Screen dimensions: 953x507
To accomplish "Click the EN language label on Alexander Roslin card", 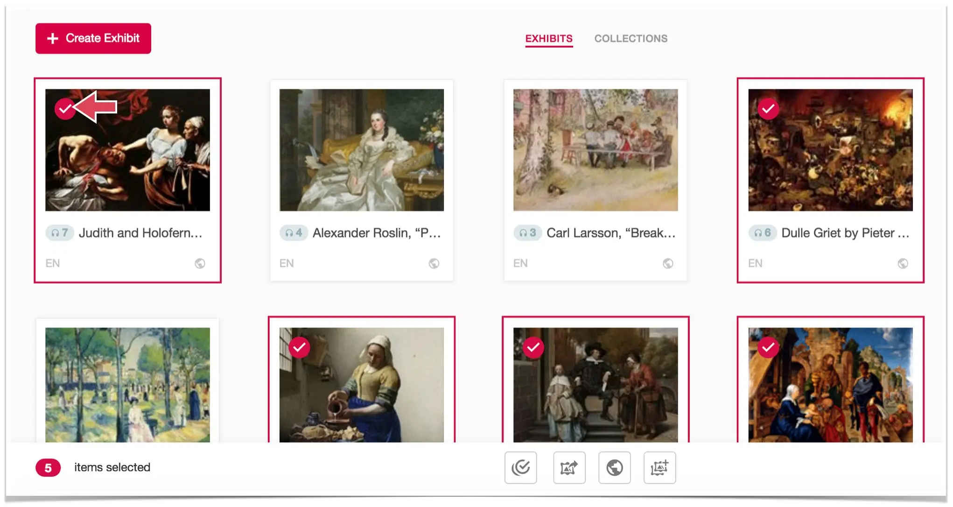I will click(287, 263).
